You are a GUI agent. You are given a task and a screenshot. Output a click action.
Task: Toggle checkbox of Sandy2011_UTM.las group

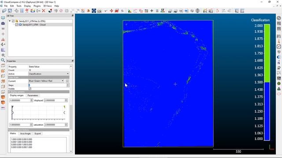pos(13,21)
